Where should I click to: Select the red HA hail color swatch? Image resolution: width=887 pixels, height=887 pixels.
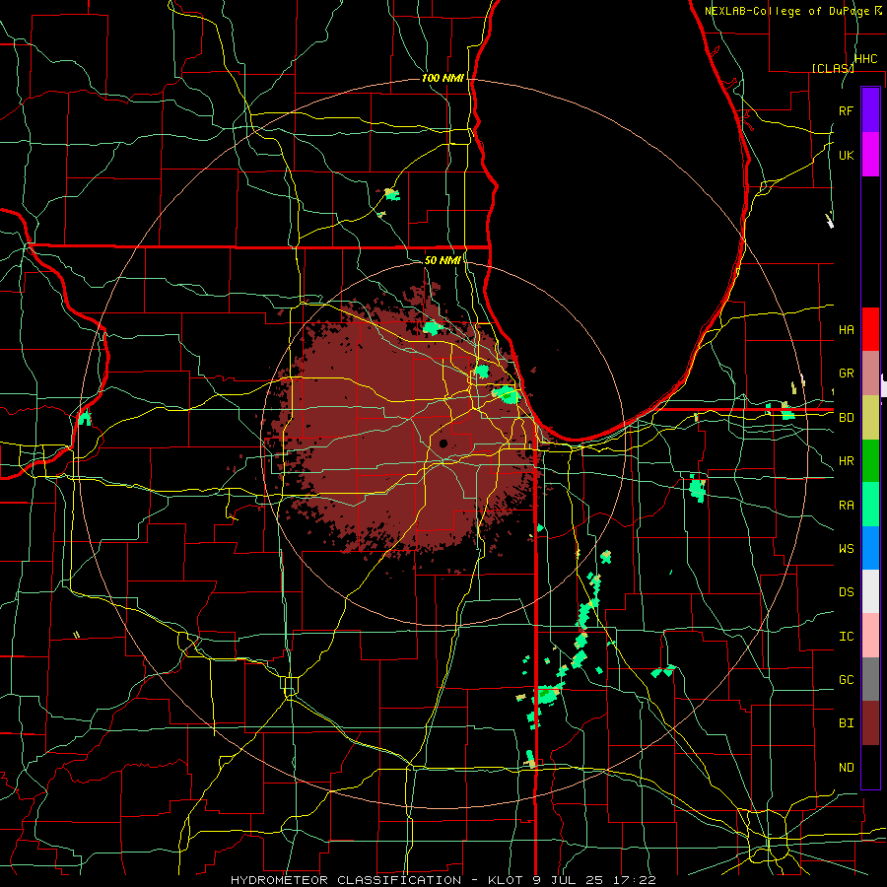tap(870, 329)
